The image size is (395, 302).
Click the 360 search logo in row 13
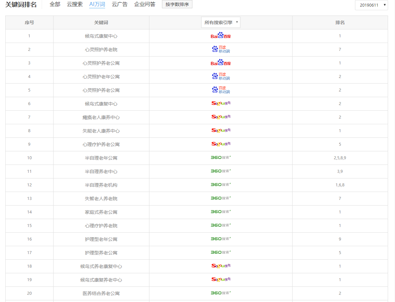tap(221, 198)
